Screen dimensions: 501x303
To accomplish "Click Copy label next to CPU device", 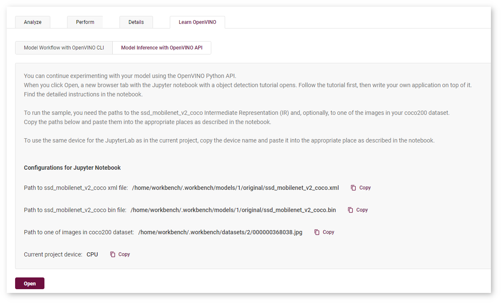I will tap(124, 254).
